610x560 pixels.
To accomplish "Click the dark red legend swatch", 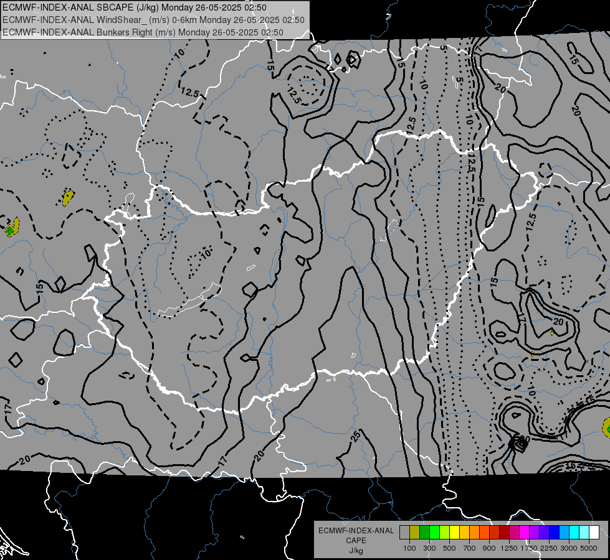I will click(505, 532).
